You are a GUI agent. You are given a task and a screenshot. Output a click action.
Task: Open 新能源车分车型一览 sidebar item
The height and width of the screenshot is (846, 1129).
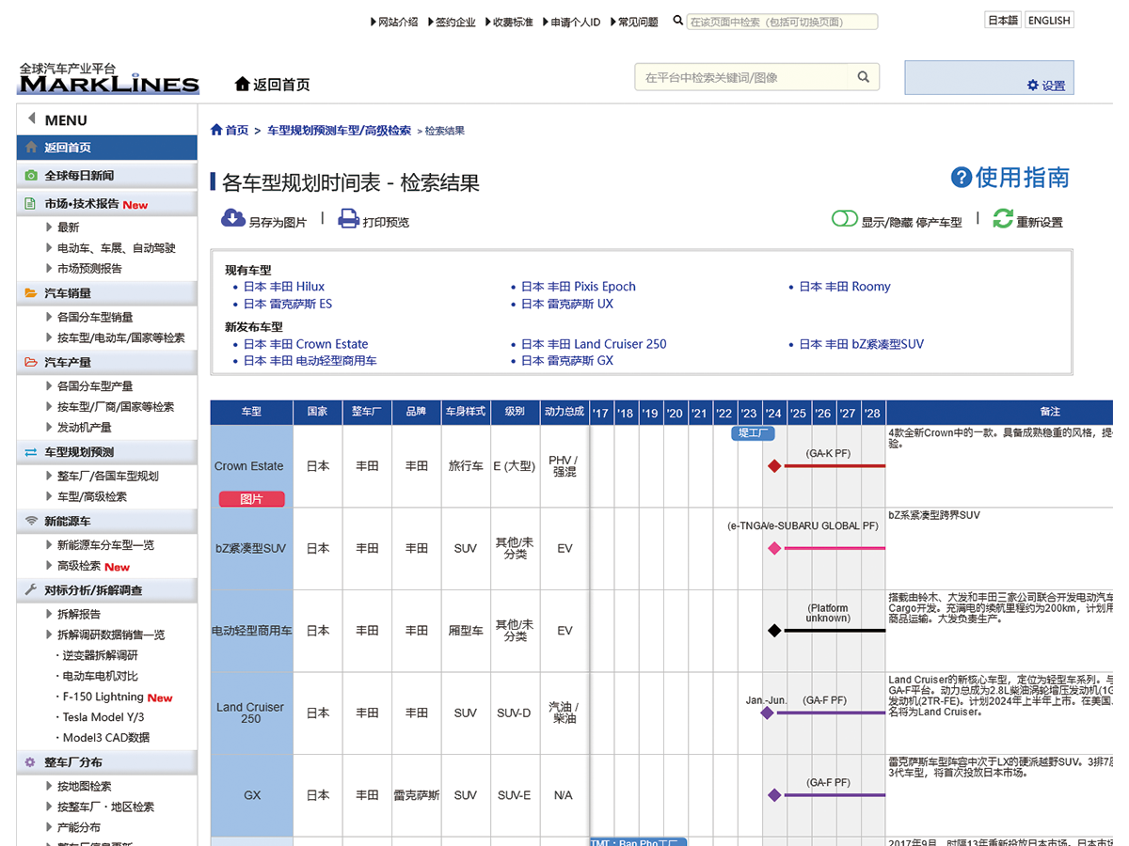click(x=105, y=545)
